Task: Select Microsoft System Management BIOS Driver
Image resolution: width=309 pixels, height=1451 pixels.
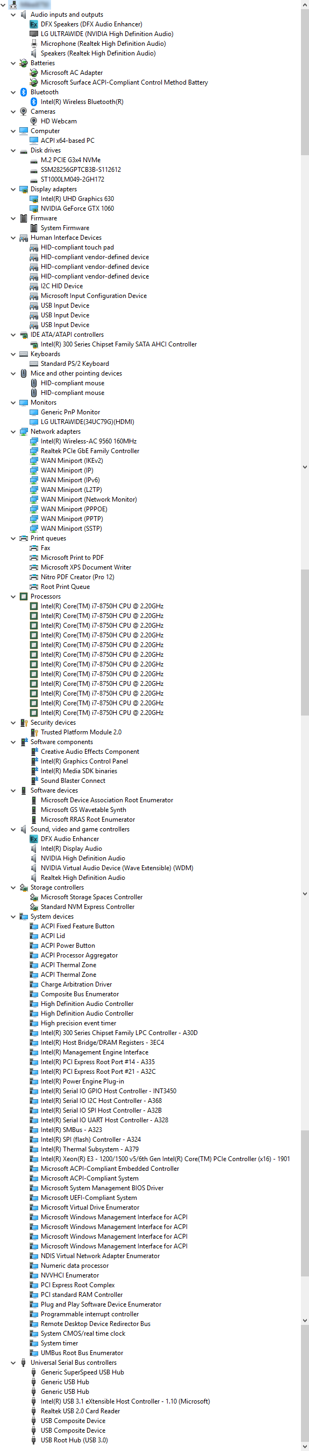Action: coord(102,1188)
